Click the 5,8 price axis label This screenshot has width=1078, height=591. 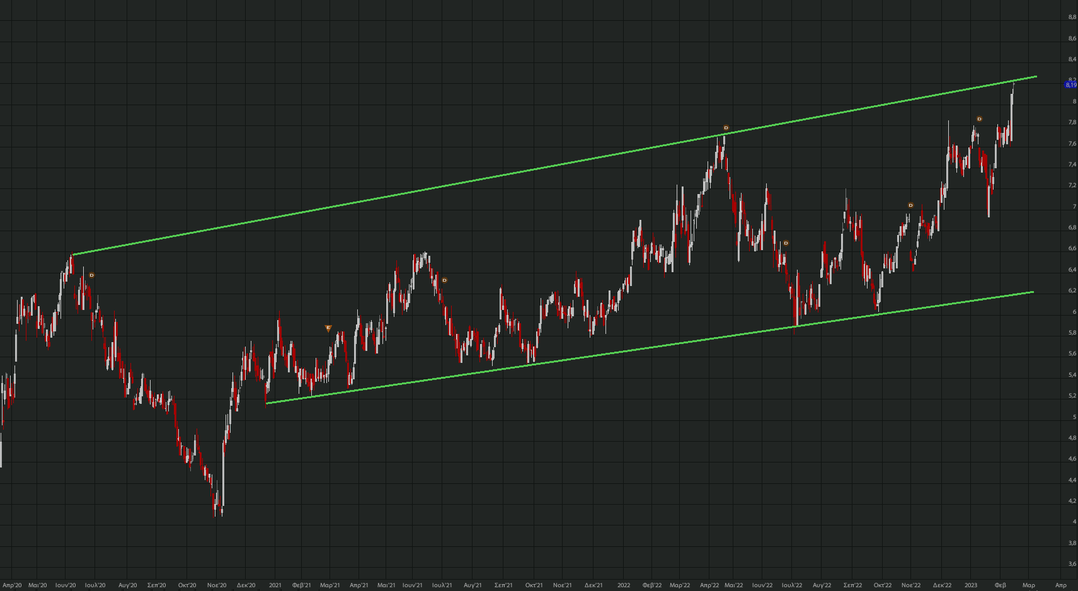coord(1072,333)
